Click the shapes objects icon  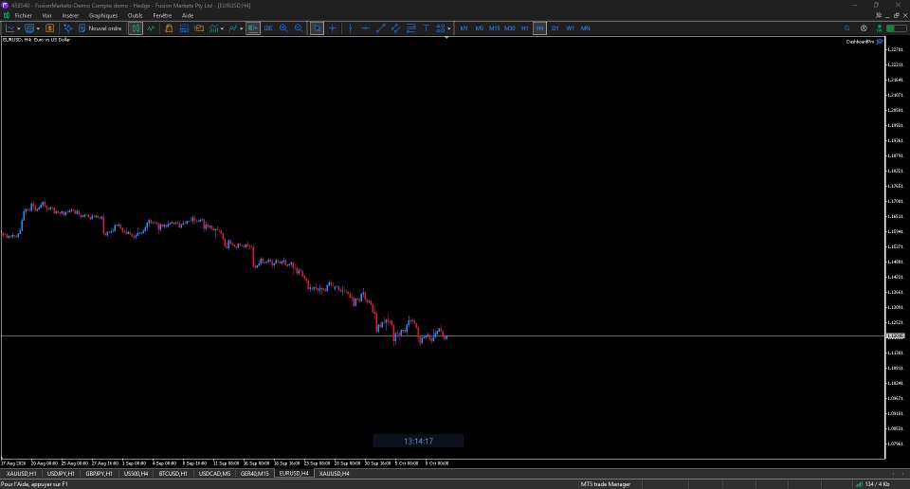coord(441,27)
